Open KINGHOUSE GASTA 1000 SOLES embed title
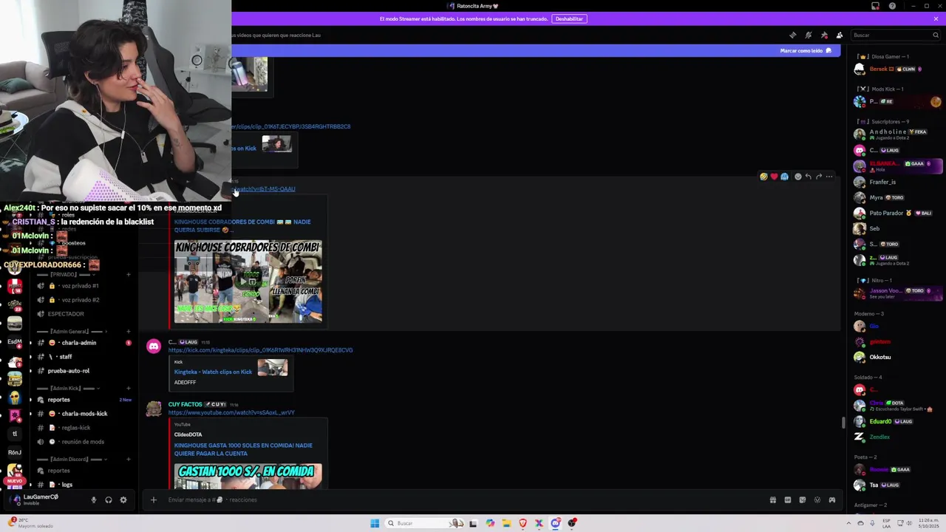 coord(243,449)
